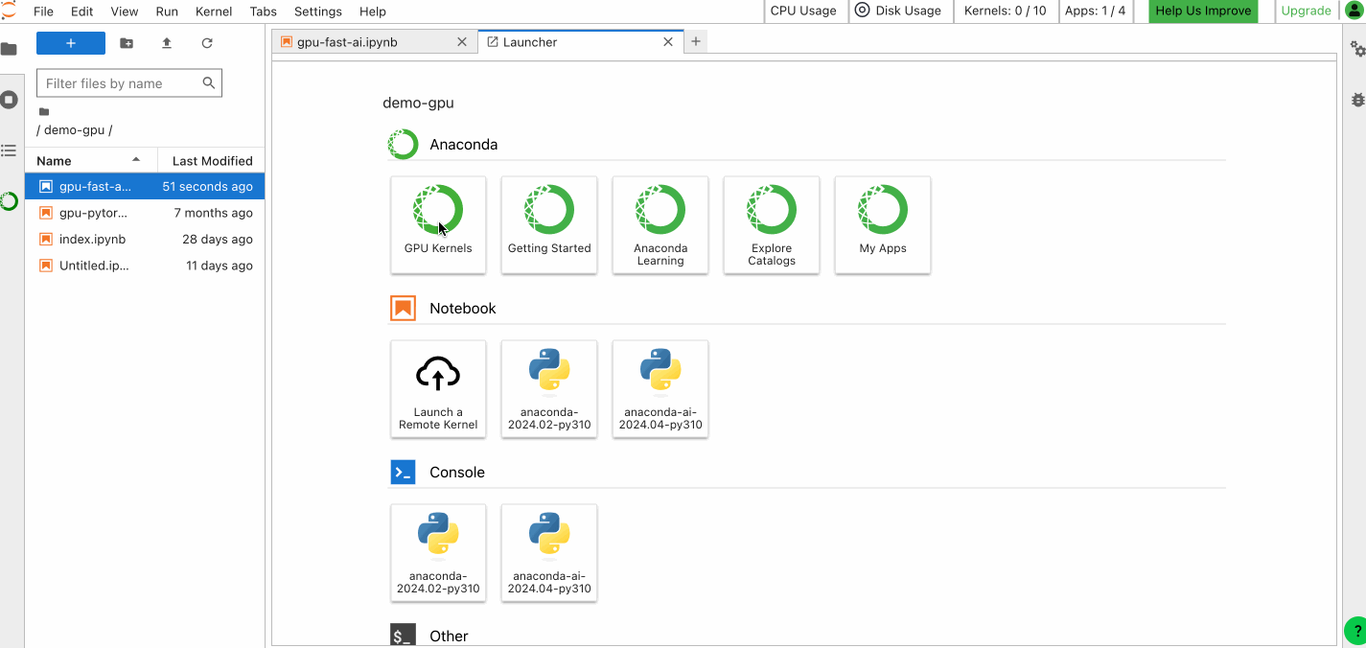Select the gpu-pytor... file row

[x=145, y=213]
